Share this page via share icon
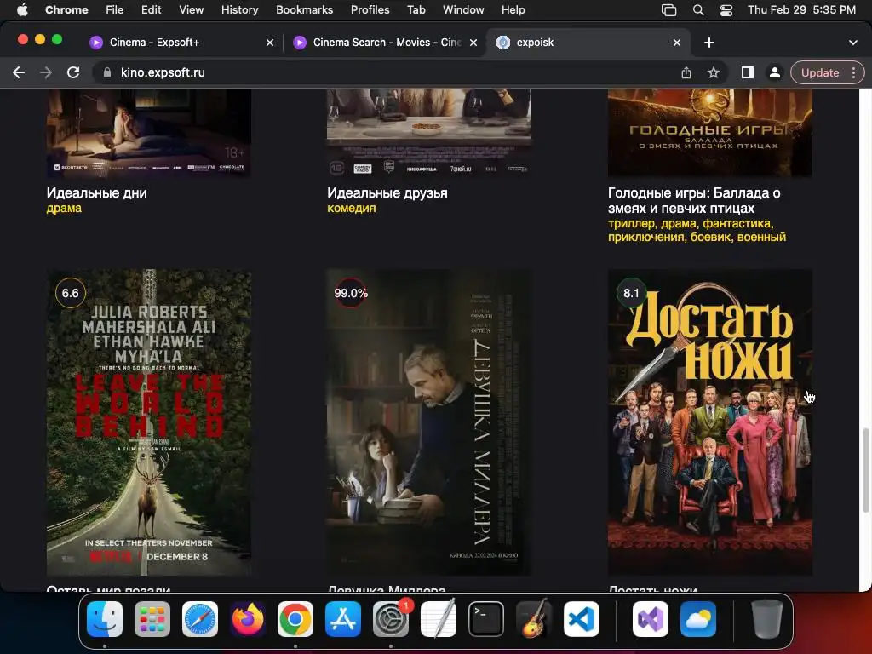The height and width of the screenshot is (654, 872). 686,72
